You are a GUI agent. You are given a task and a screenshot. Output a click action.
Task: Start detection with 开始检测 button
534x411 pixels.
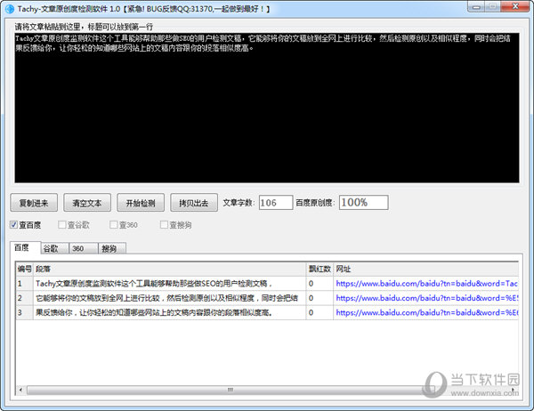click(x=141, y=203)
